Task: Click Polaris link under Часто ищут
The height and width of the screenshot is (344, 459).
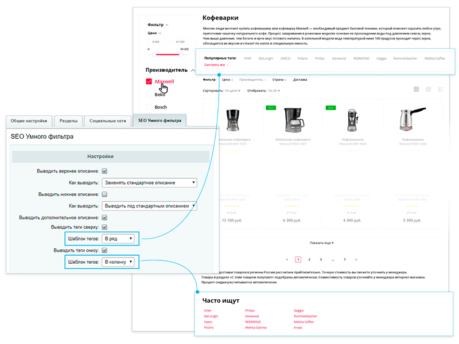Action: 209,327
